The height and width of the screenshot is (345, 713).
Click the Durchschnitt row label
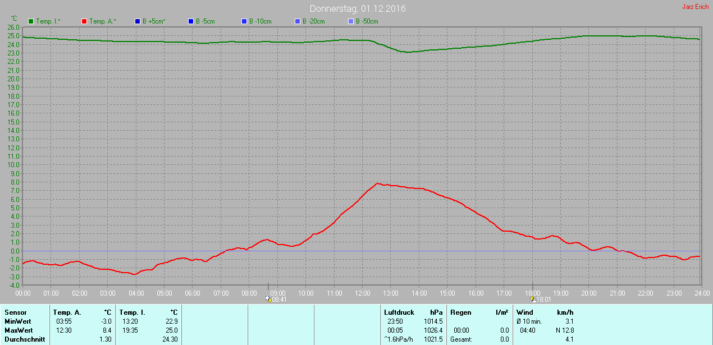click(25, 339)
